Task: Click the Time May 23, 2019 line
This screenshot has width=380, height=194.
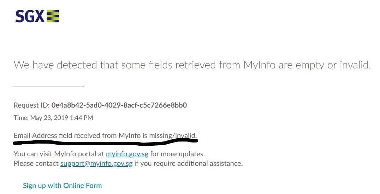Action: click(x=53, y=118)
